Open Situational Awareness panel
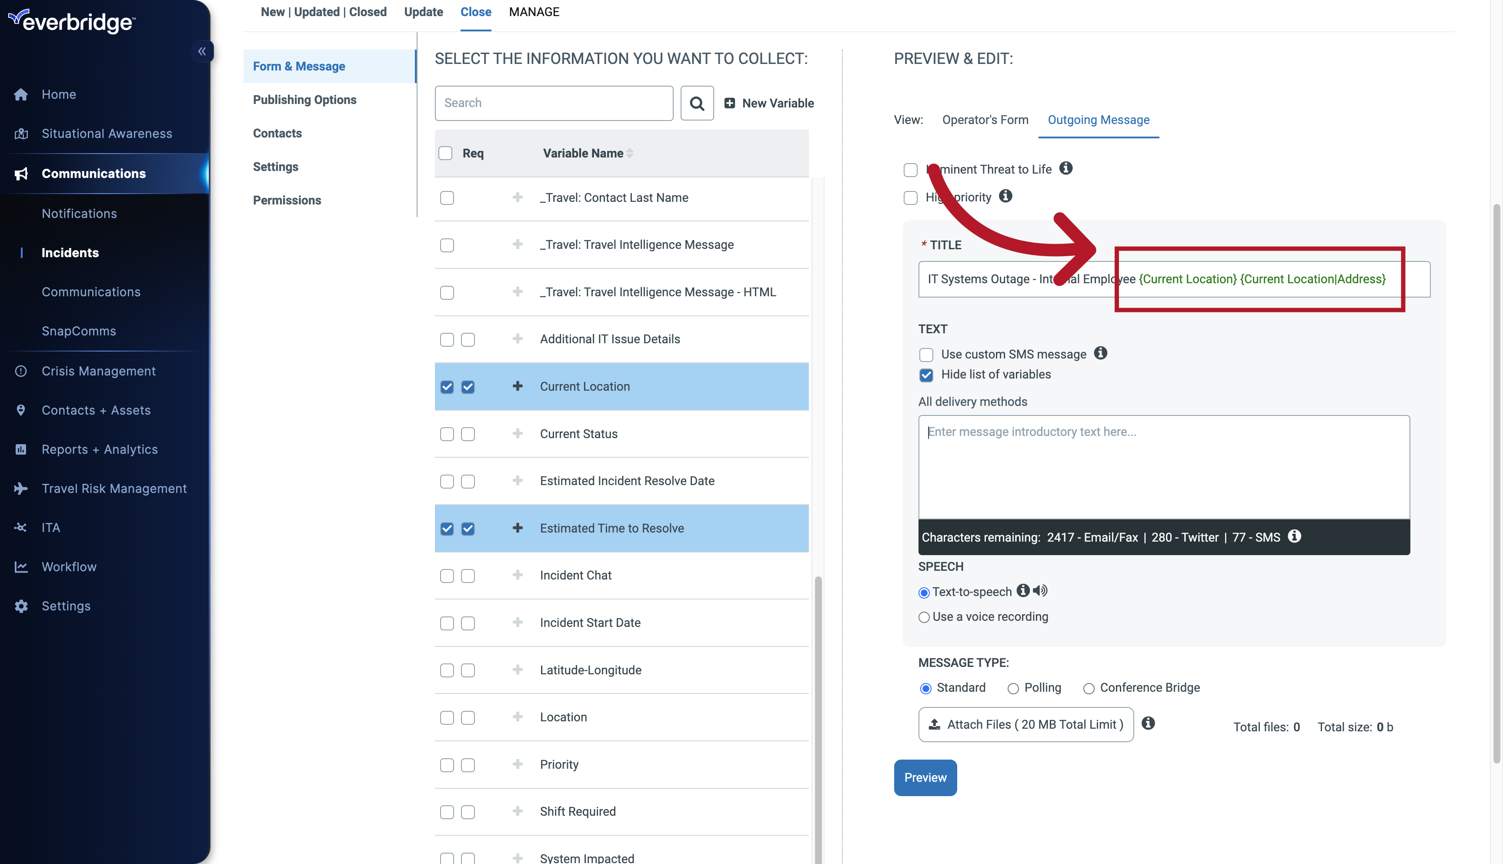This screenshot has width=1503, height=864. pyautogui.click(x=106, y=133)
